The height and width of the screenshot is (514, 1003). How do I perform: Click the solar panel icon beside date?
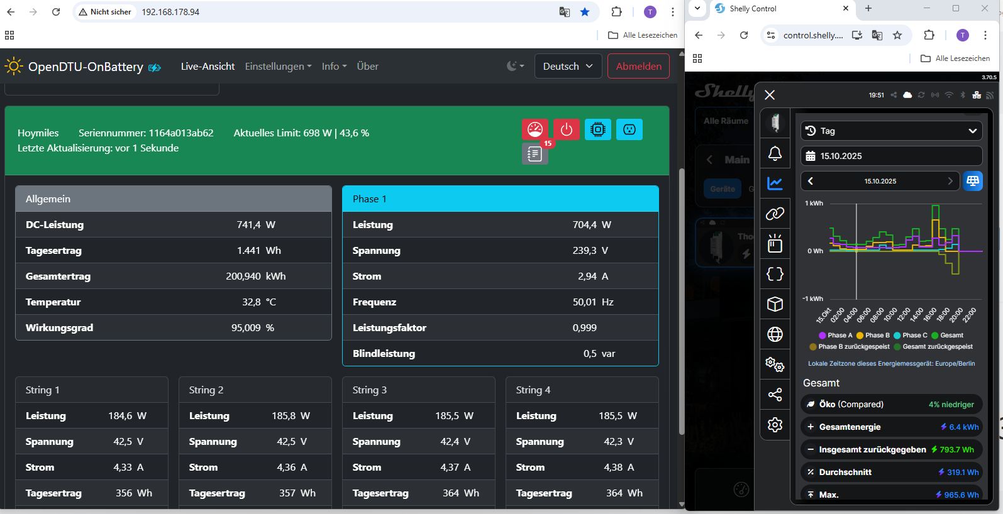point(972,181)
